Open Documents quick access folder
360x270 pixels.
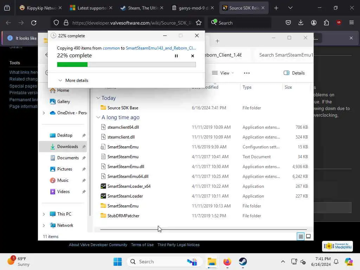(x=68, y=158)
